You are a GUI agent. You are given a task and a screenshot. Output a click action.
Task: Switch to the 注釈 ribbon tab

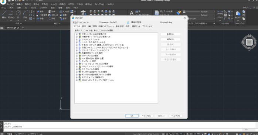pos(19,8)
